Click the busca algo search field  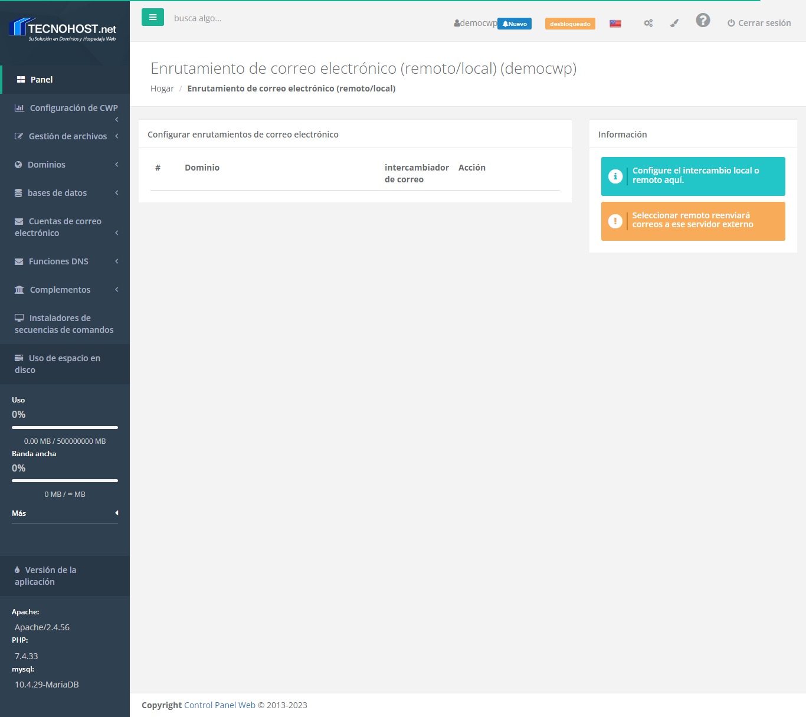tap(236, 18)
